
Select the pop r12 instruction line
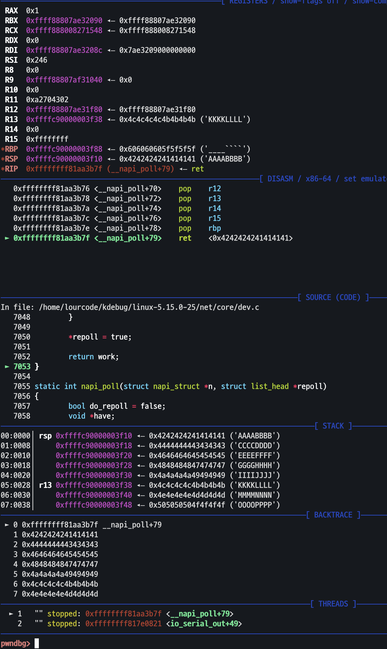pos(117,189)
